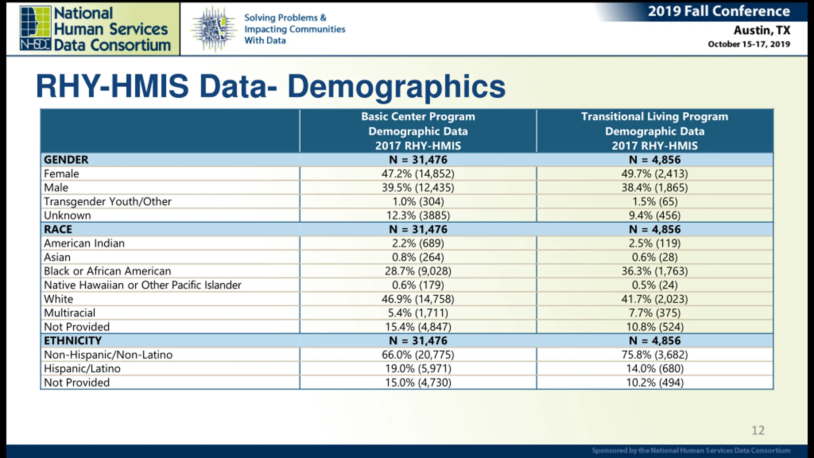Click the 'Male' row label
Image resolution: width=814 pixels, height=458 pixels.
(56, 188)
